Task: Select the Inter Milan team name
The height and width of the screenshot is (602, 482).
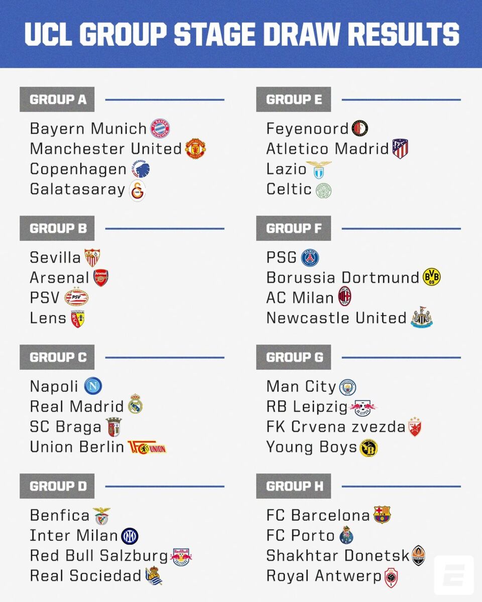Action: pyautogui.click(x=74, y=535)
